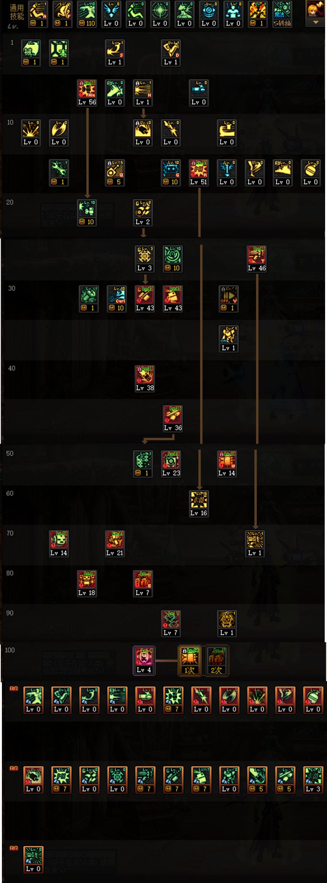Click the Lv 23 skill icon in row 50
This screenshot has width=327, height=883.
(171, 464)
